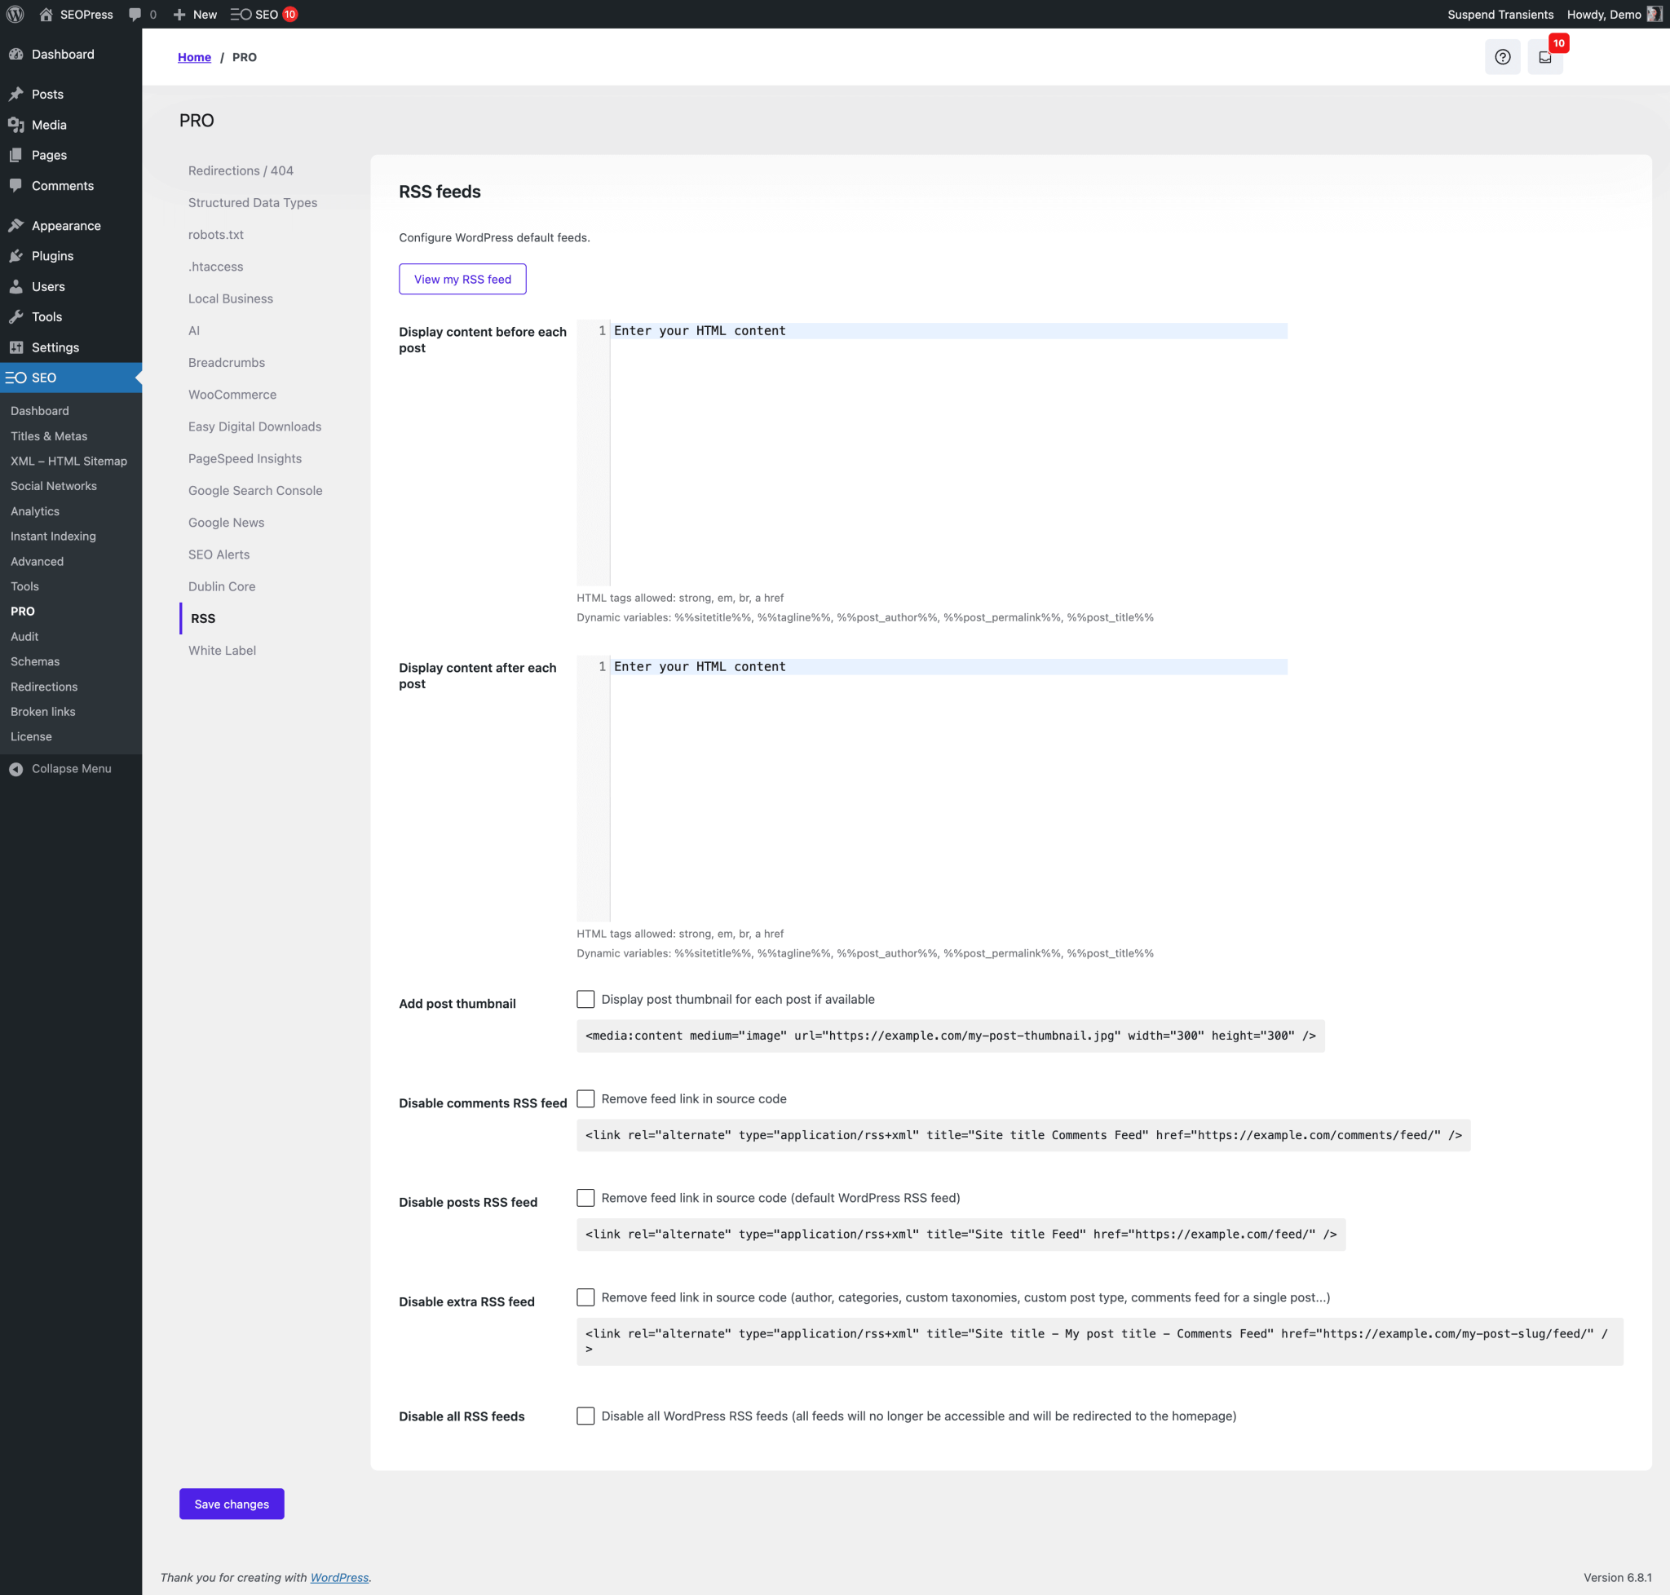Viewport: 1670px width, 1595px height.
Task: Focus the content after each post editor
Action: pyautogui.click(x=932, y=789)
